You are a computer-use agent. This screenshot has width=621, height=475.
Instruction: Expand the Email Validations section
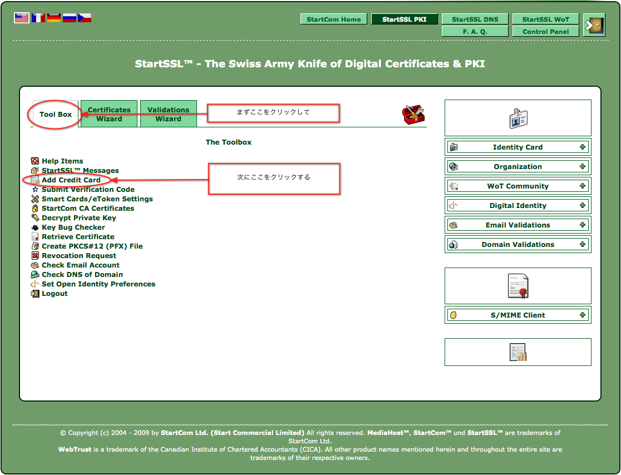582,225
